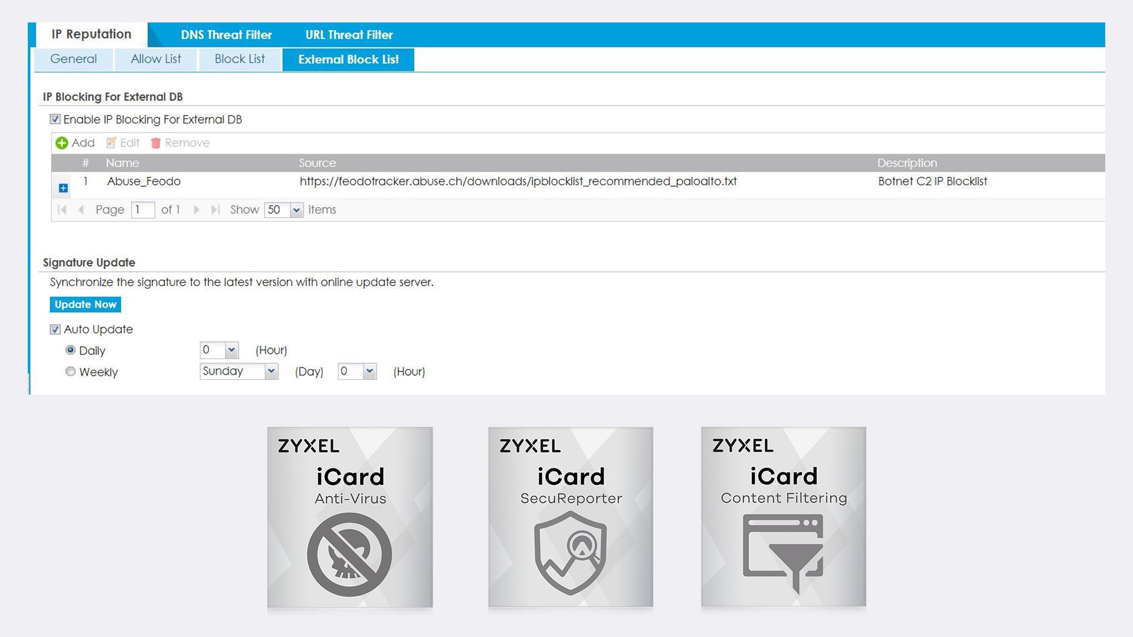Screen dimensions: 1133x637
Task: Enable Auto Update checkbox
Action: point(55,328)
